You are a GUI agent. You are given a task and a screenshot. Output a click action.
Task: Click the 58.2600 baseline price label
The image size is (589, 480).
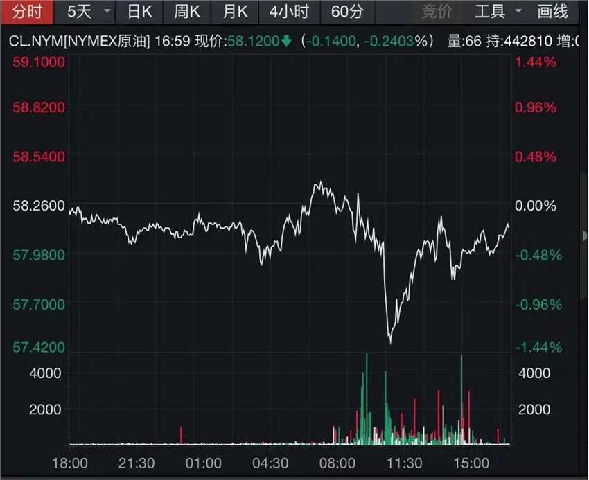39,206
